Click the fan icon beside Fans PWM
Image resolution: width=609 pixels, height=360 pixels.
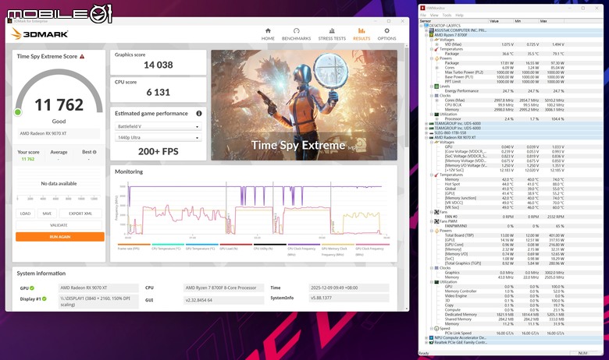click(436, 221)
